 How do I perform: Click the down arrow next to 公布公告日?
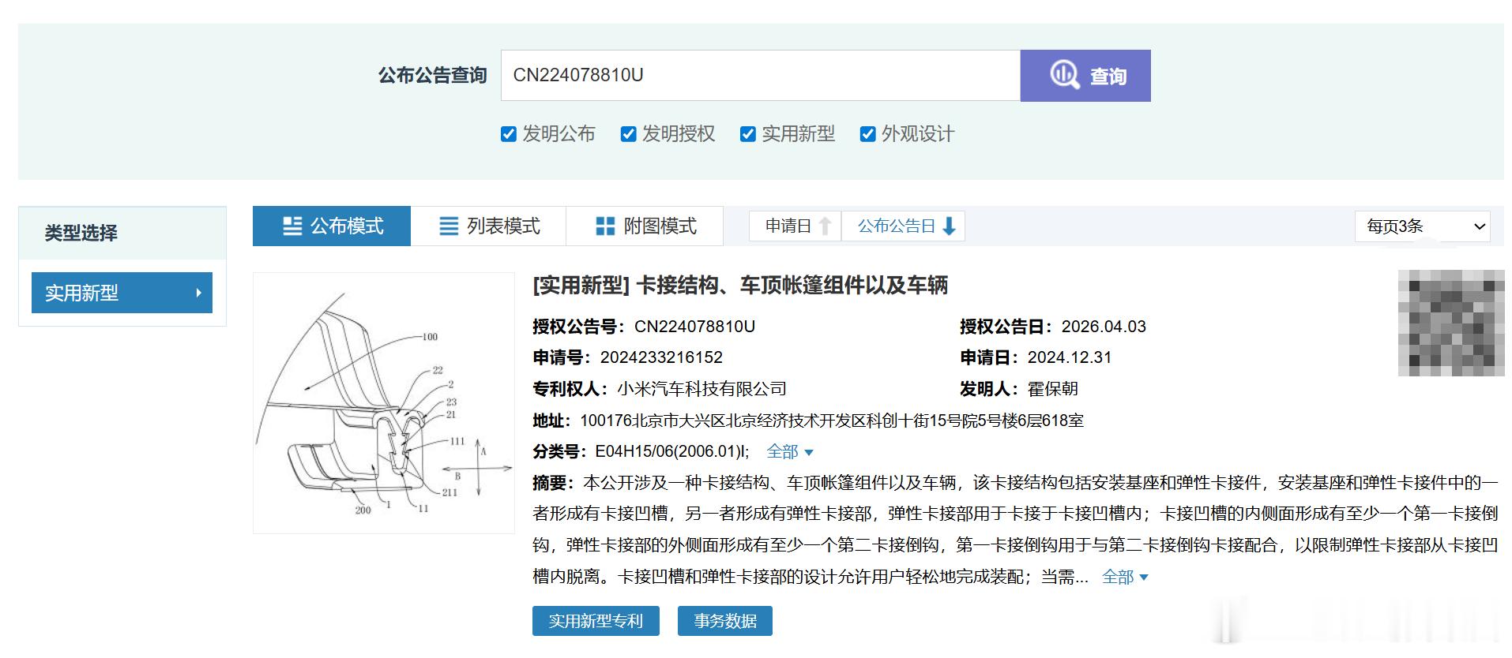(950, 226)
